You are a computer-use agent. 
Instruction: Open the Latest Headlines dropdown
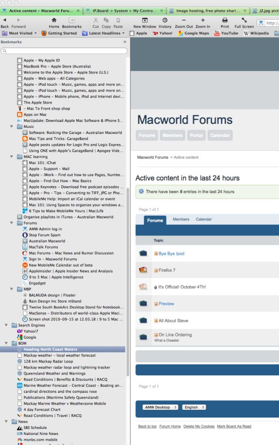click(103, 33)
